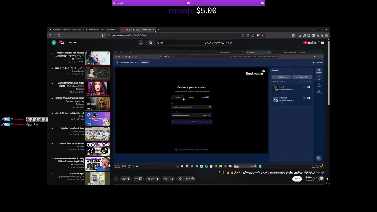Dismiss the backup stream banner
Screen dimensions: 377x212
[x=210, y=122]
